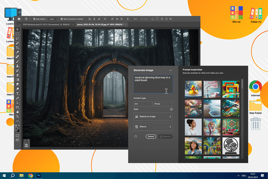Select the Horizontal Type tool
The height and width of the screenshot is (179, 268).
click(17, 93)
